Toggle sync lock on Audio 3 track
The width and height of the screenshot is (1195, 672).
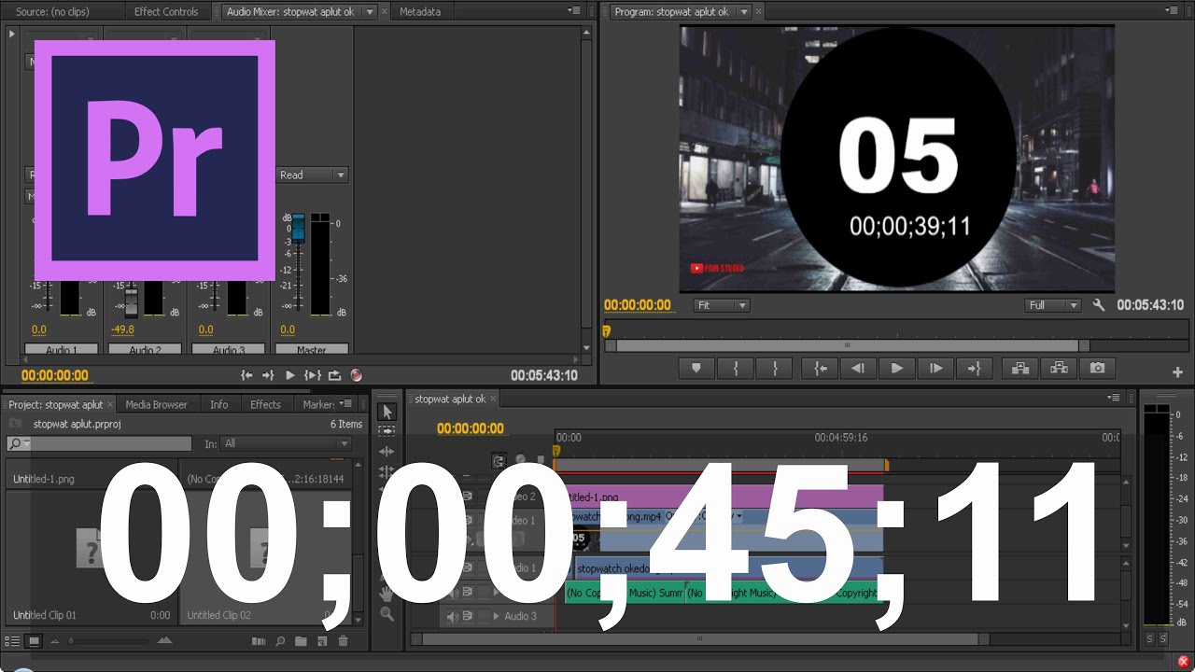pyautogui.click(x=469, y=616)
